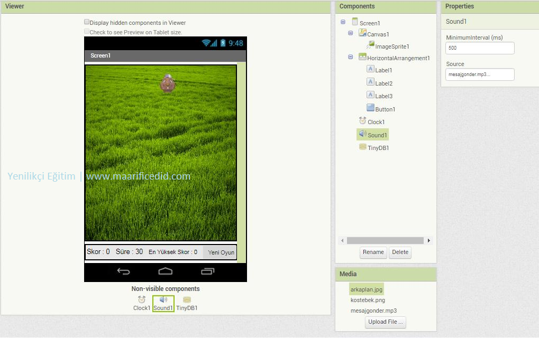Select TinyDB1 text in Components tree
The height and width of the screenshot is (338, 539).
379,148
